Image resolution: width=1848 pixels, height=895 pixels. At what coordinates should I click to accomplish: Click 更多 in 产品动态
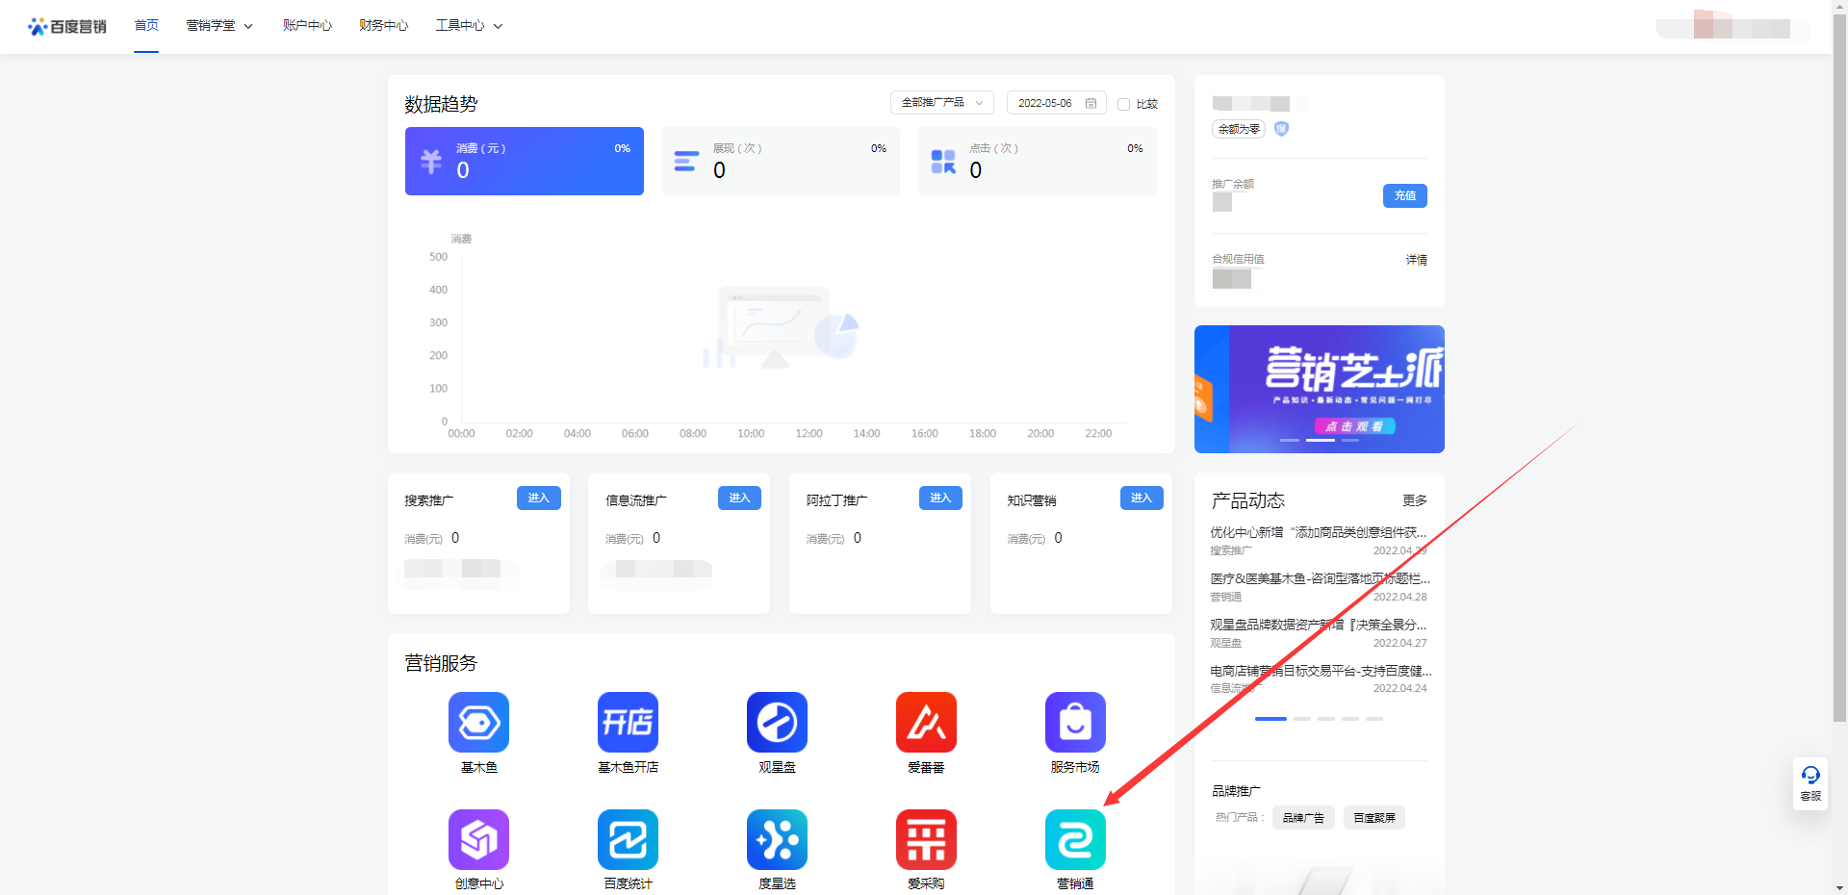coord(1415,500)
